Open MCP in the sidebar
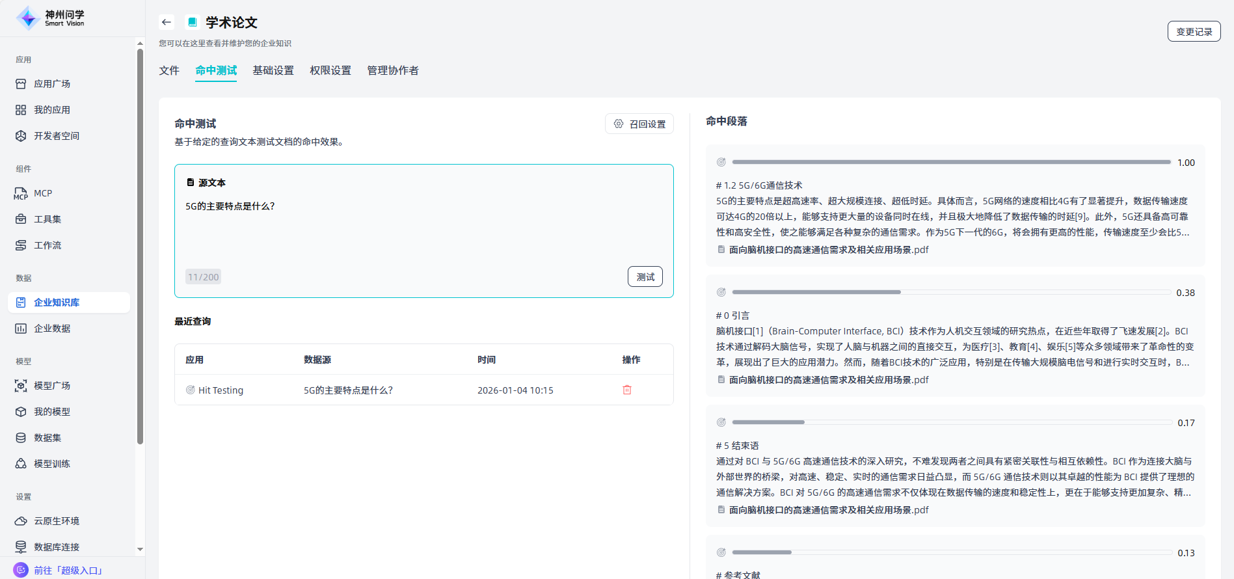The height and width of the screenshot is (579, 1234). (x=43, y=193)
